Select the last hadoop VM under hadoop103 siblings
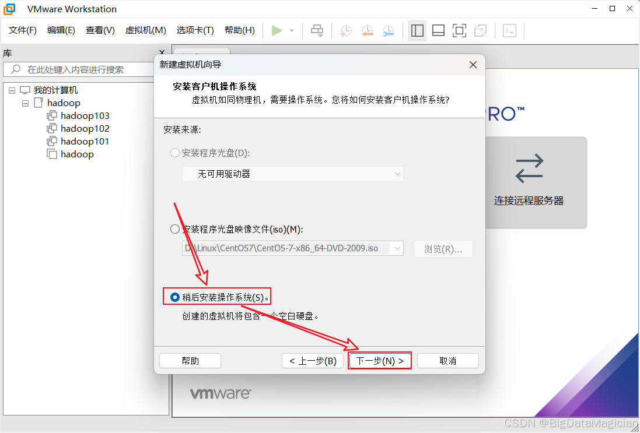This screenshot has height=433, width=640. 77,154
